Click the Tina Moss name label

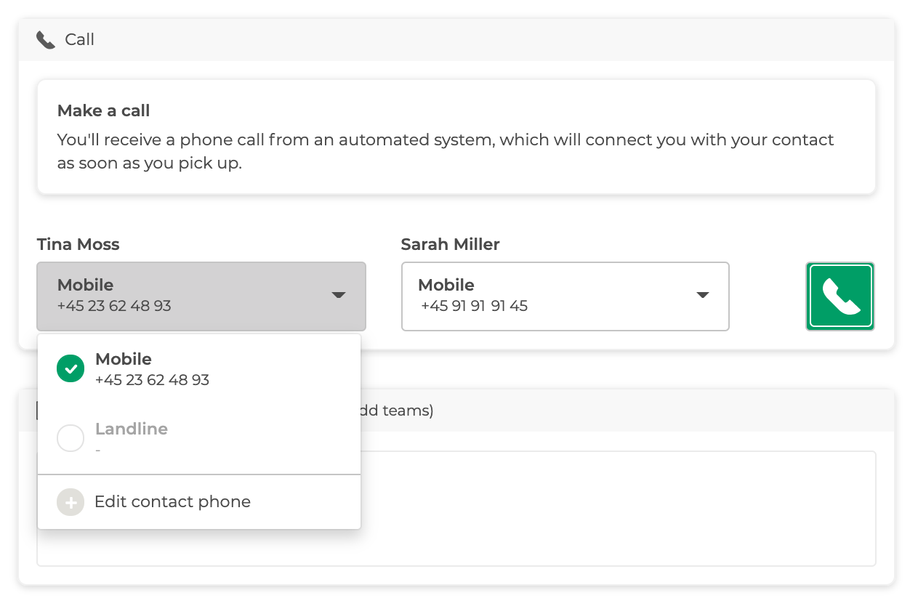pyautogui.click(x=78, y=244)
